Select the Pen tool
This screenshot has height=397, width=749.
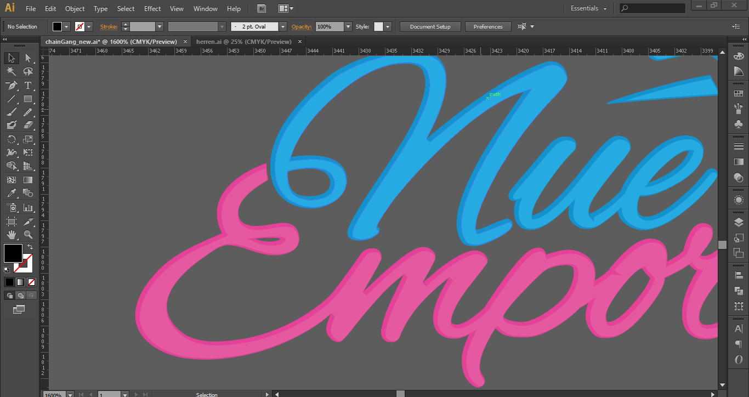11,86
